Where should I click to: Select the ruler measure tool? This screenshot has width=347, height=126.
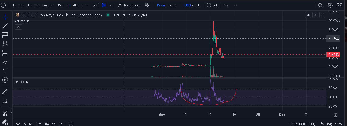(x=5, y=92)
